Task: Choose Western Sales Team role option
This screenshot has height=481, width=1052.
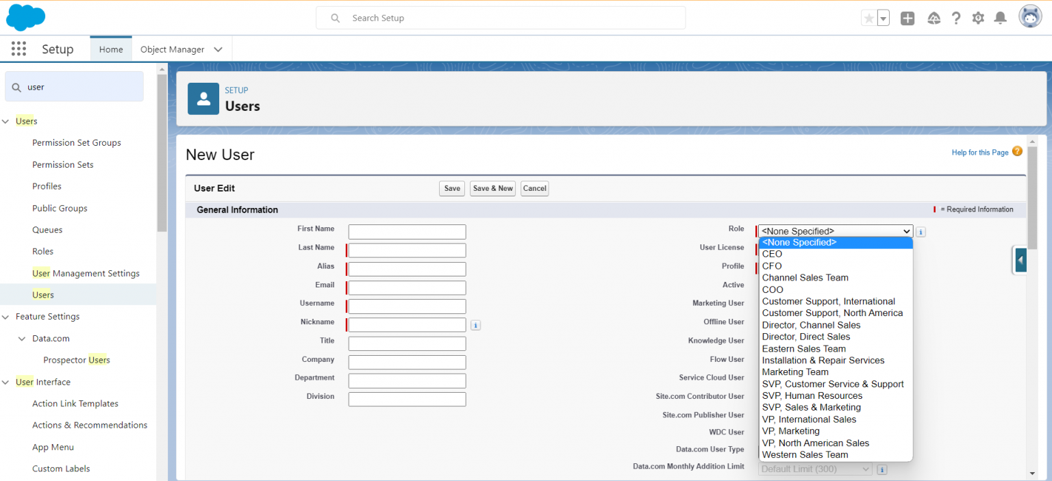Action: coord(836,454)
